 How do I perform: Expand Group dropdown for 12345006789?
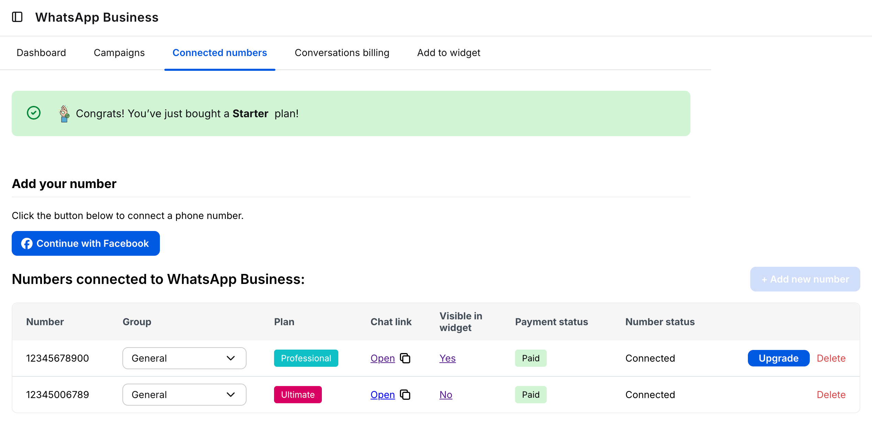(184, 395)
